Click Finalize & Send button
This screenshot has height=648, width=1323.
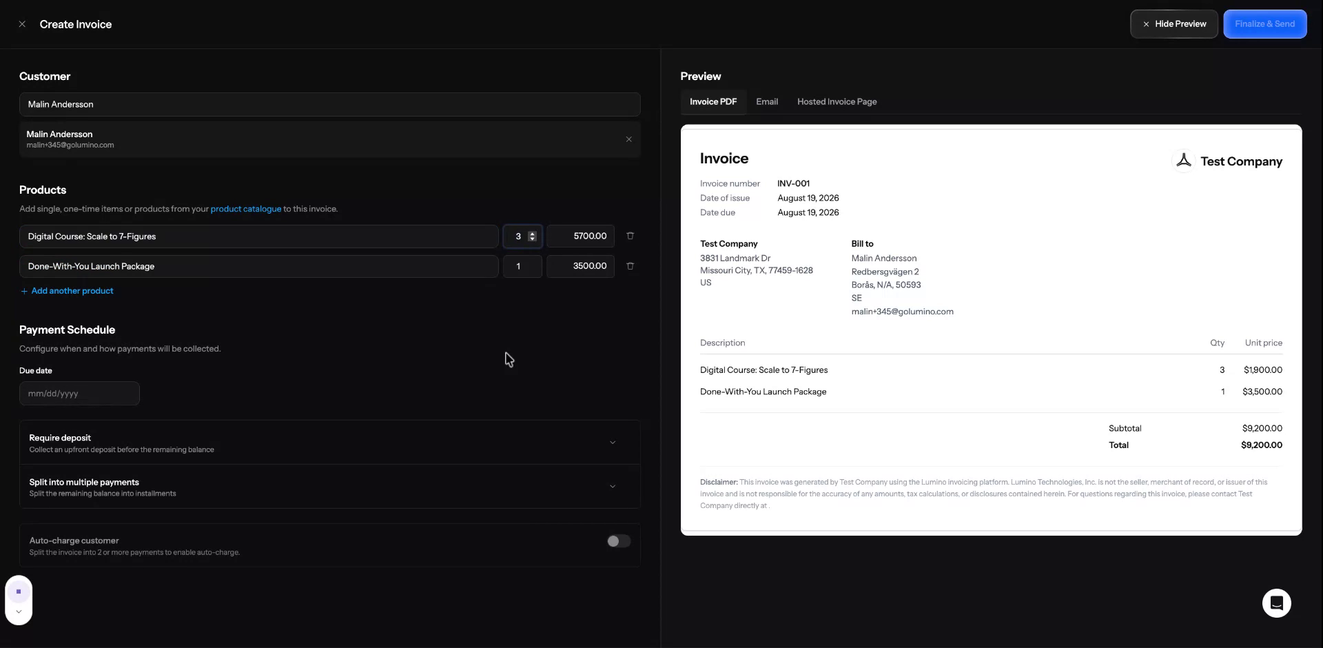click(1264, 24)
